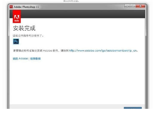The width and height of the screenshot is (162, 113).
Task: Click the 这些应用程序可以使用了 message text
Action: tap(28, 36)
